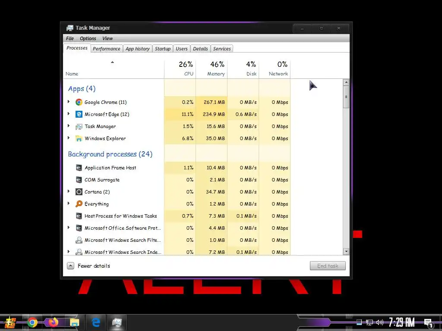
Task: Expand the Task Manager process entry
Action: [x=69, y=126]
